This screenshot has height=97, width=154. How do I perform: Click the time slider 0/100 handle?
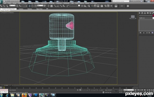[6, 85]
